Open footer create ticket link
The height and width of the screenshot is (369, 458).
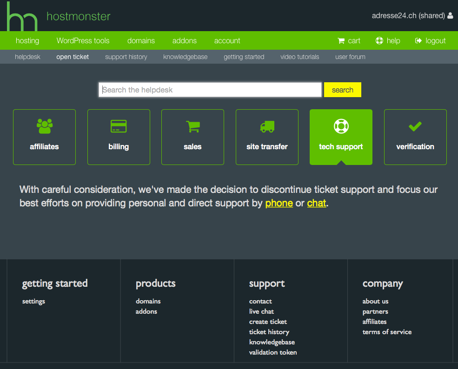pyautogui.click(x=268, y=322)
